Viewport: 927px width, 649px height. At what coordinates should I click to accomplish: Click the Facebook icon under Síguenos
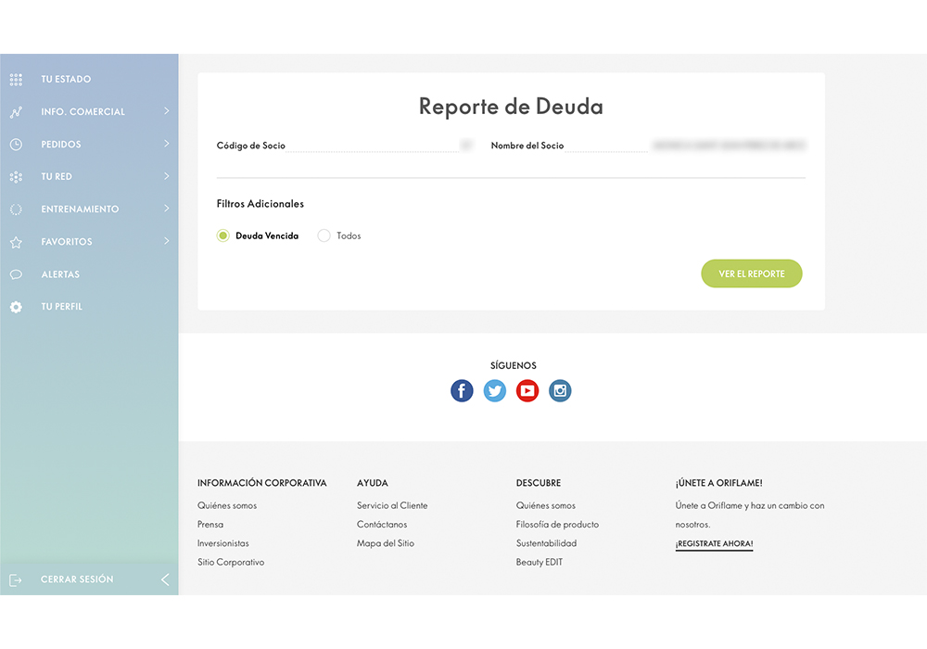[462, 391]
